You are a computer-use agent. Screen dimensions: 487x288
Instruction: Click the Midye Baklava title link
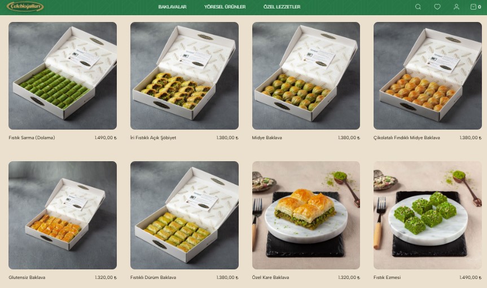pyautogui.click(x=267, y=138)
